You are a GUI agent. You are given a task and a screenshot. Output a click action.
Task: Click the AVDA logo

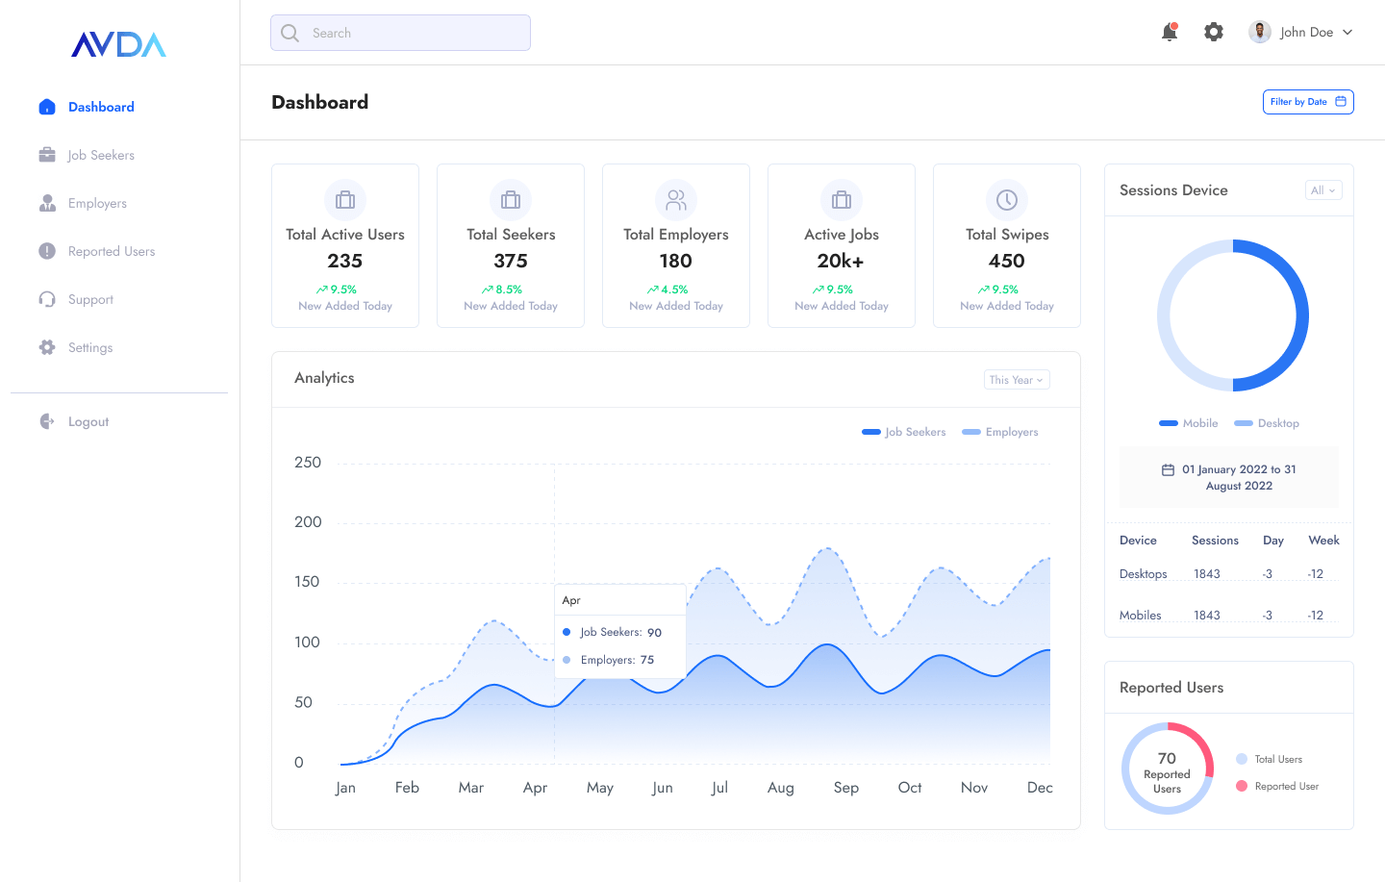click(119, 44)
